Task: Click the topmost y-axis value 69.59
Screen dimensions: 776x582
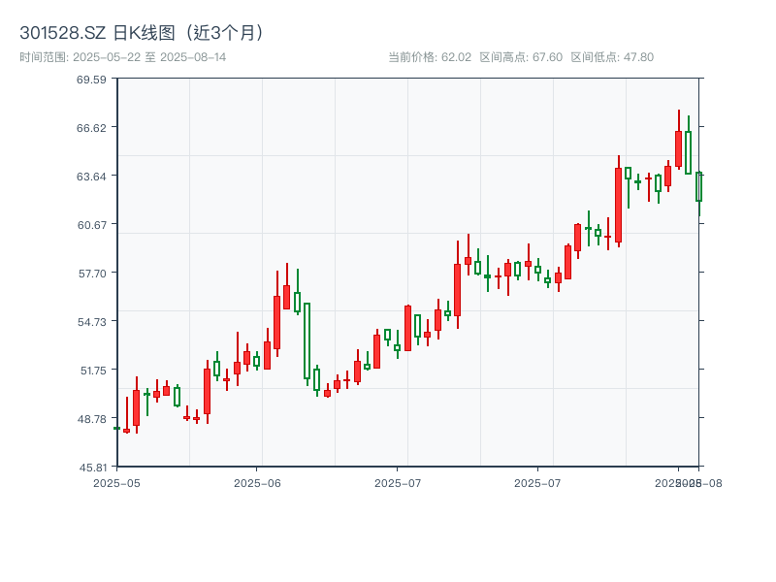Action: point(91,83)
